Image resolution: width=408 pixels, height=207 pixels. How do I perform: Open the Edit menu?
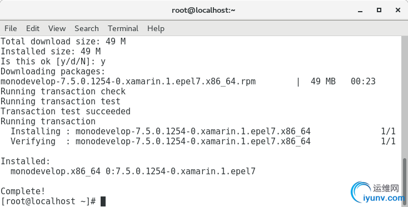tap(33, 28)
